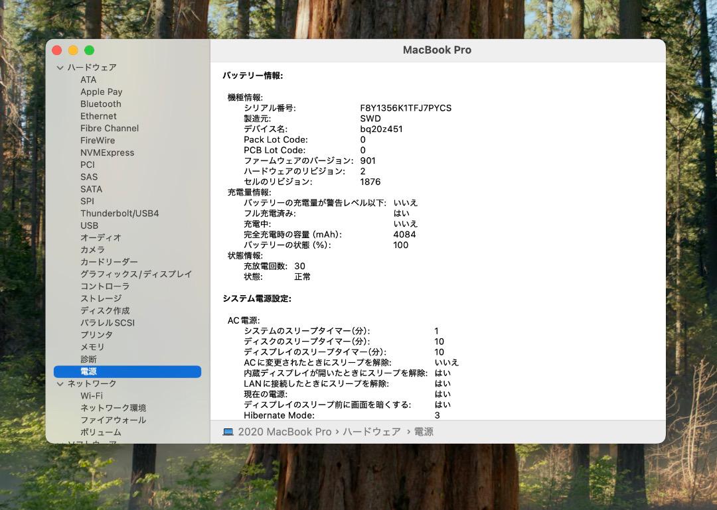Click the manufacturer value SWD
Screen dimensions: 717x510
point(370,119)
